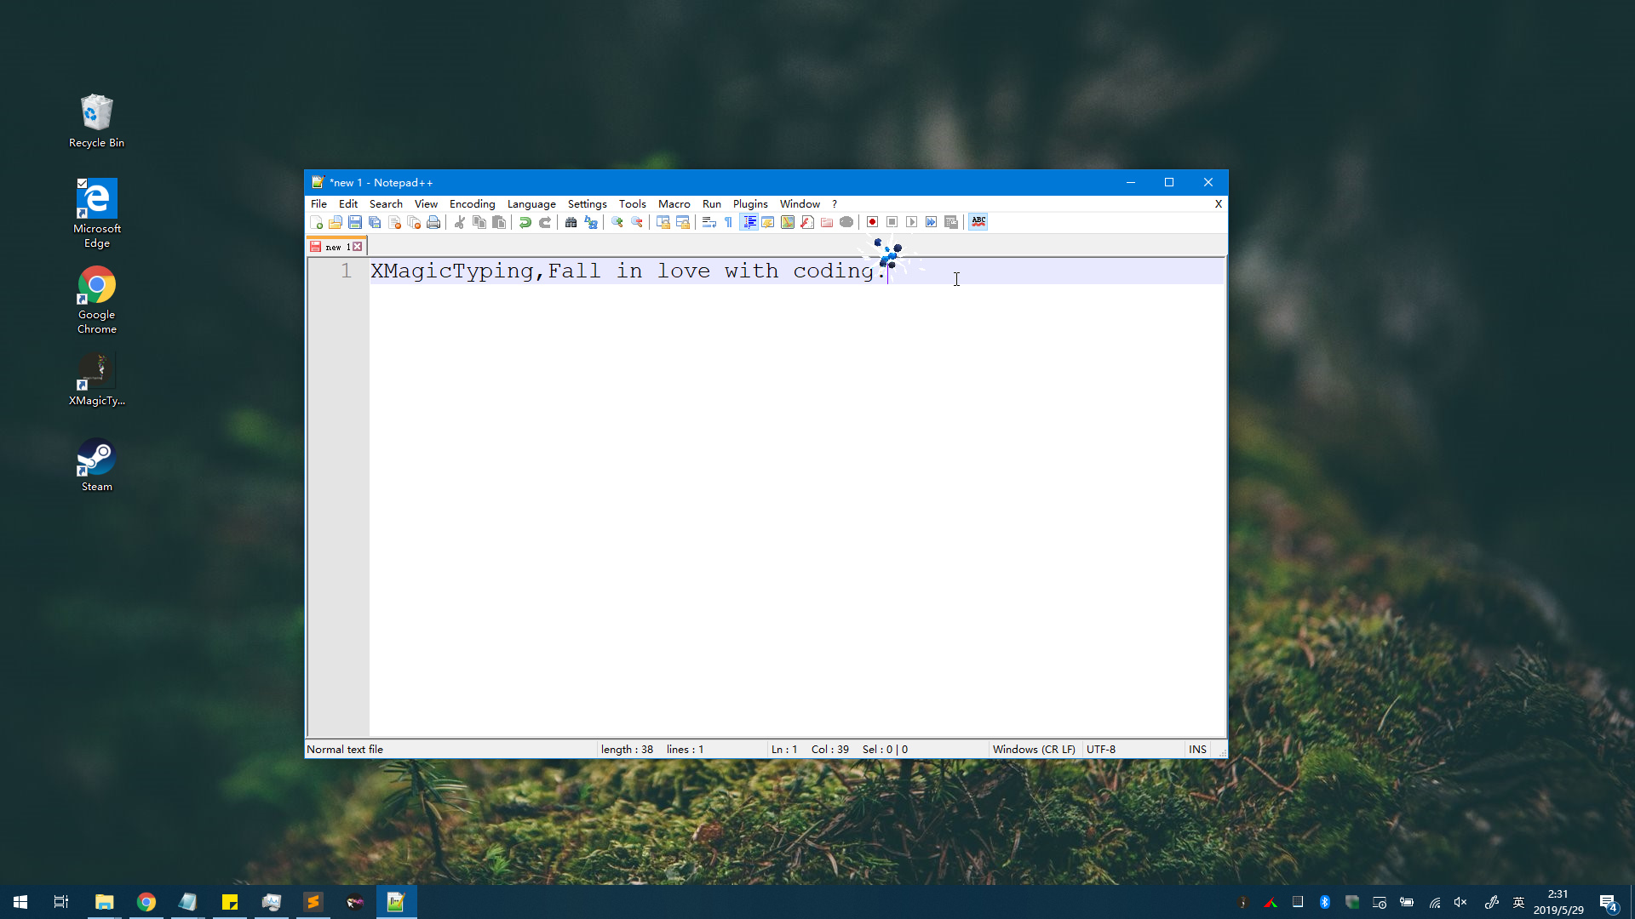Create a new document
1635x919 pixels.
pyautogui.click(x=317, y=222)
